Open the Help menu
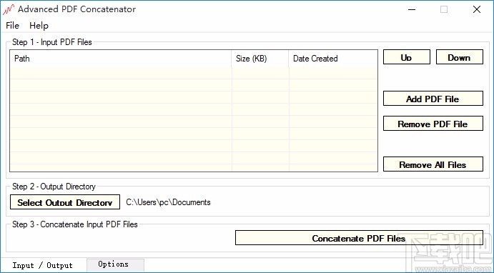Viewport: 494px width, 273px height. point(39,26)
